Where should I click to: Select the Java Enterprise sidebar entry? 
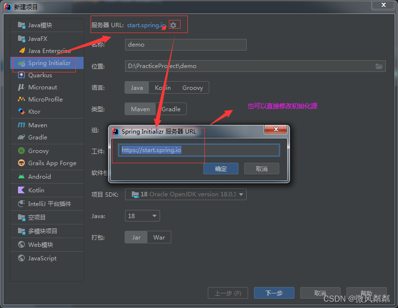[47, 51]
